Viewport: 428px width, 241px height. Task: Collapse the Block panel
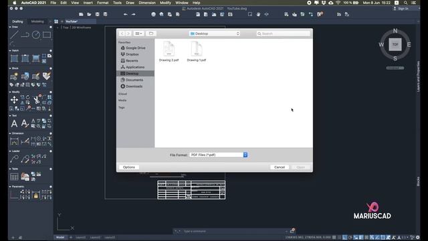click(x=10, y=68)
